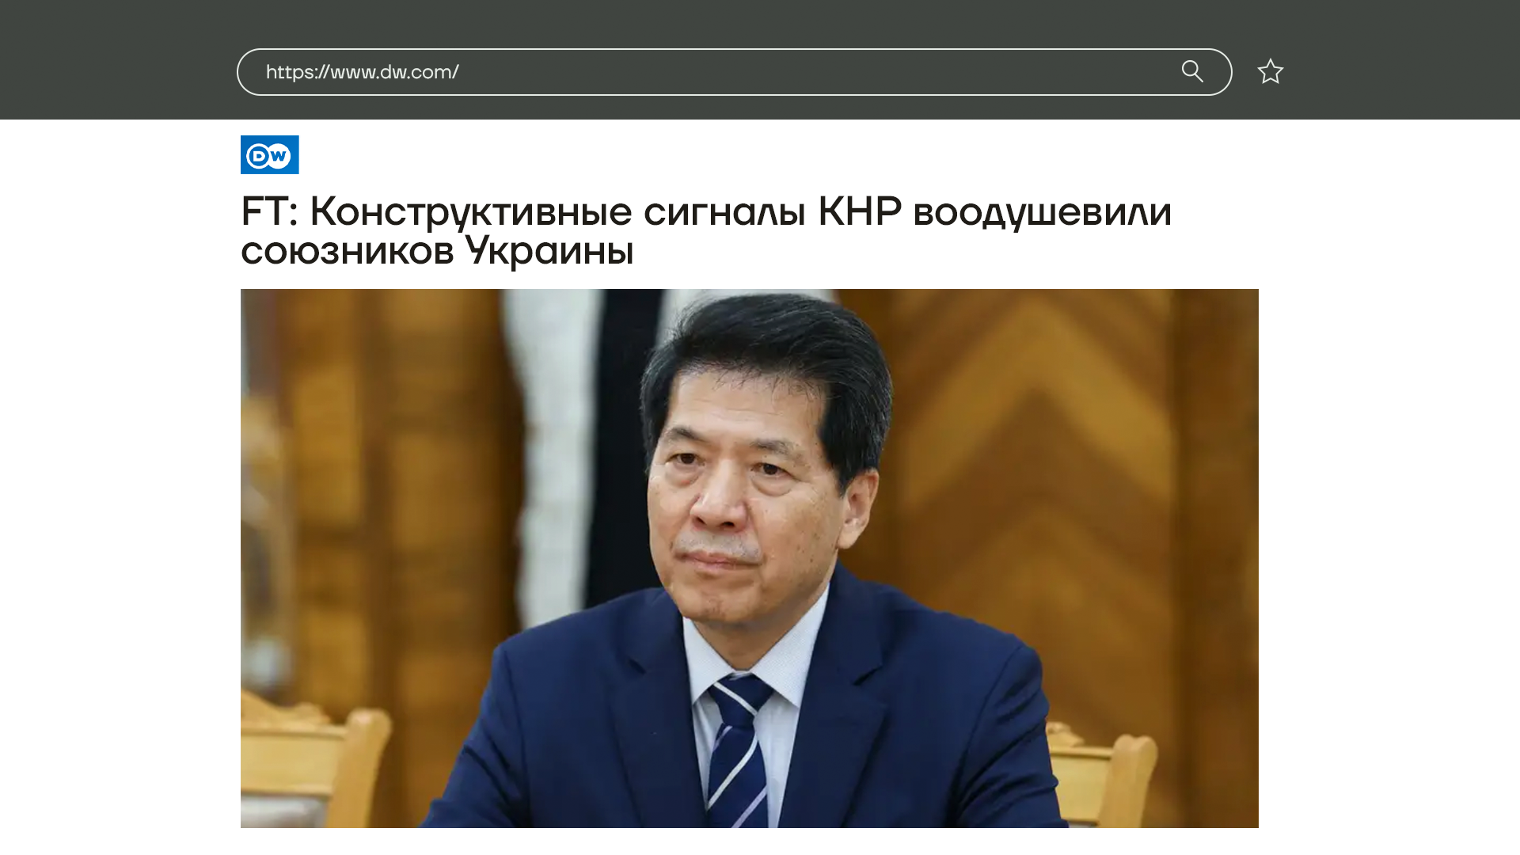Click the headline line "союзников Украины"
Viewport: 1520px width, 855px height.
coord(437,251)
